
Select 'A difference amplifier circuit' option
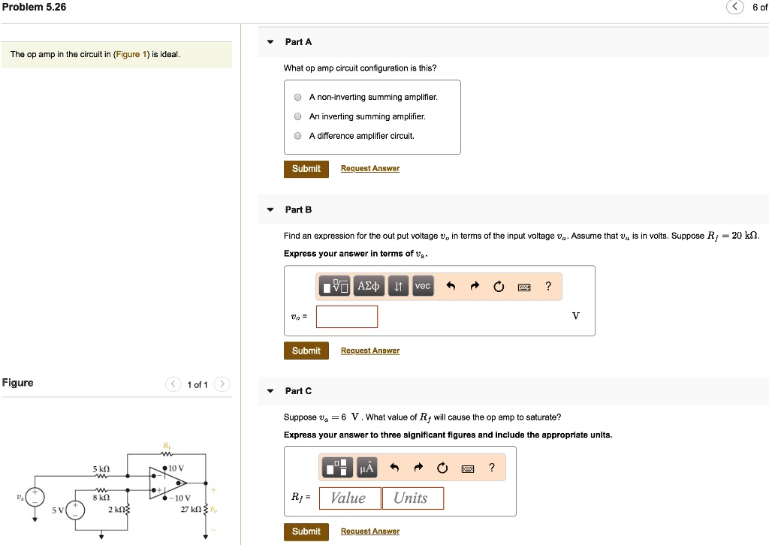[x=297, y=136]
